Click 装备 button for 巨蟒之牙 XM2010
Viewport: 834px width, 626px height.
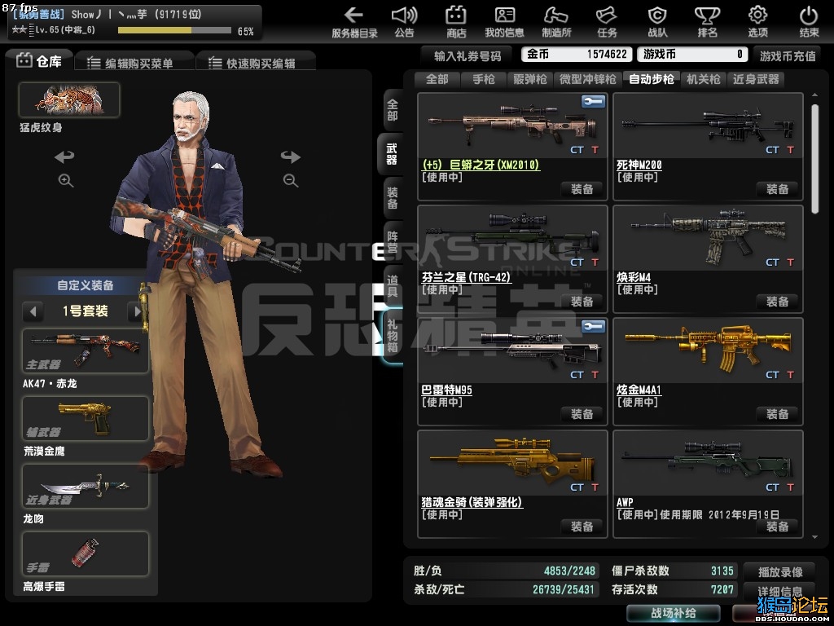pyautogui.click(x=582, y=189)
